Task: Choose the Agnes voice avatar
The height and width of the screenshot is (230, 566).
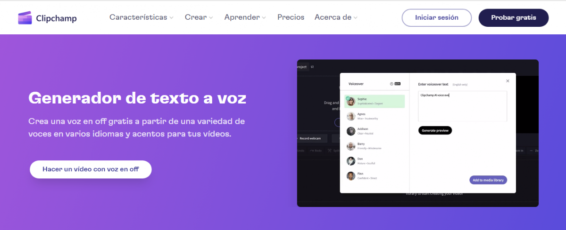Action: 351,116
